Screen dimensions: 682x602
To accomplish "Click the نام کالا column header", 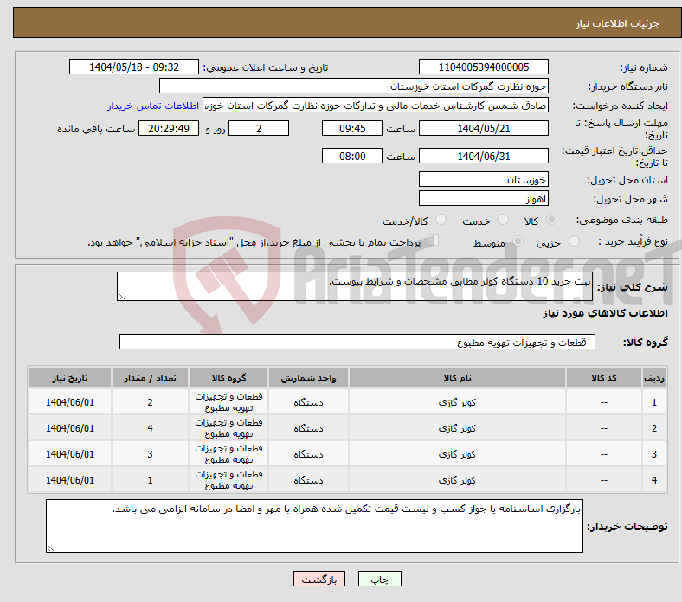I will (x=457, y=378).
